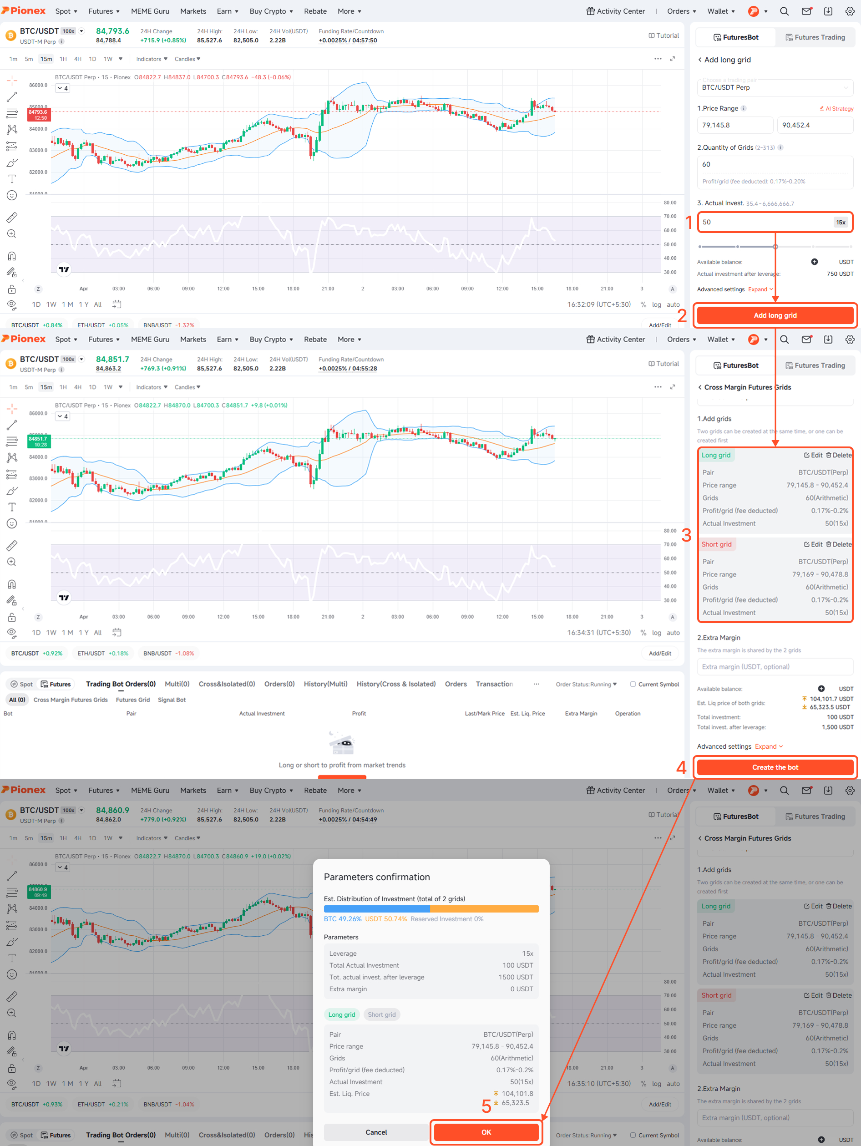Click the Add long grid button

point(775,315)
